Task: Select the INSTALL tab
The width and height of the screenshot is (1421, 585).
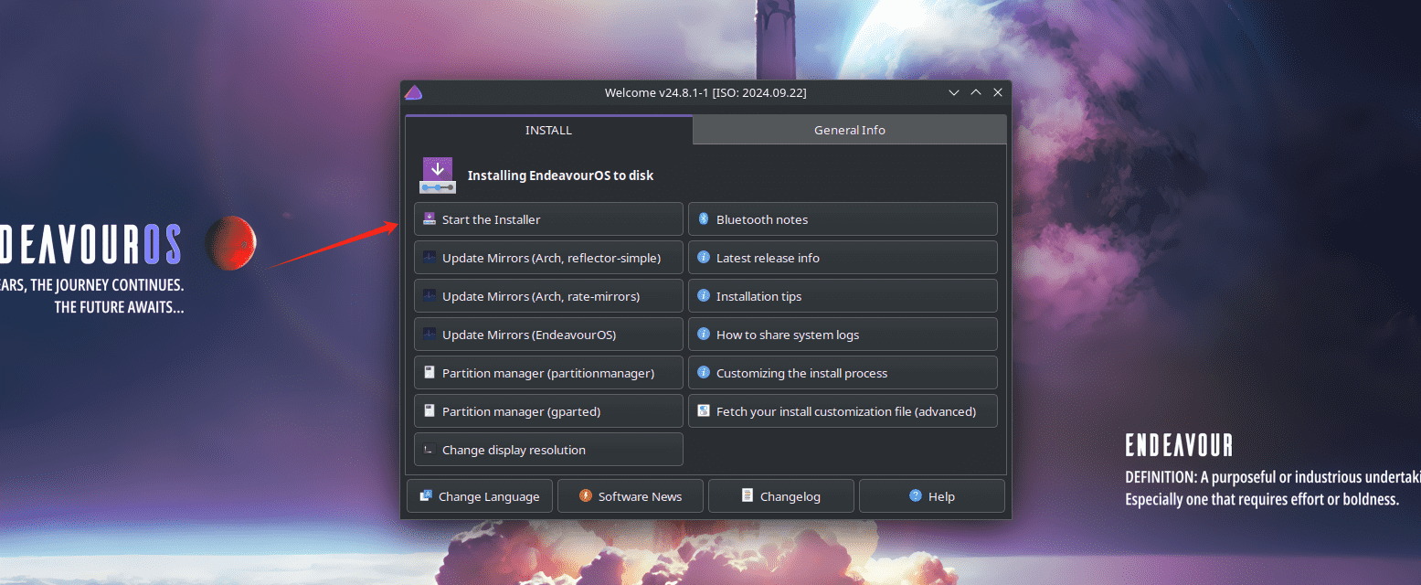Action: 548,130
